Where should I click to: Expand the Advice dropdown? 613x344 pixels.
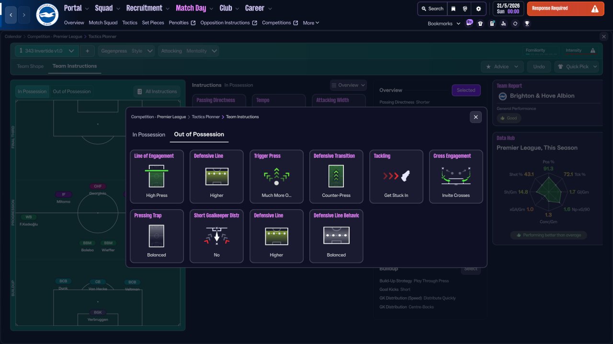click(x=502, y=67)
